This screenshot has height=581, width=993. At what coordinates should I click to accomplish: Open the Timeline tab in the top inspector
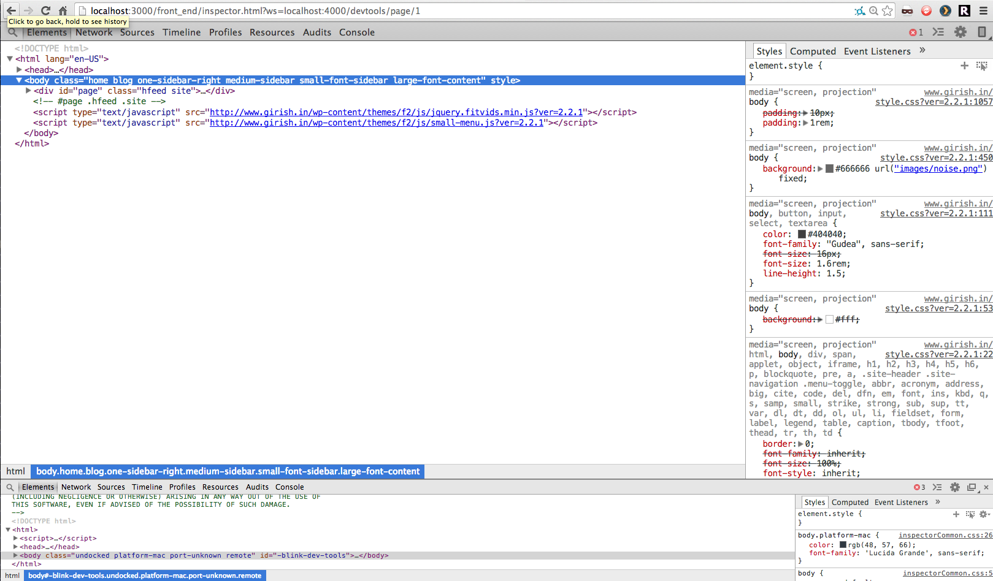pyautogui.click(x=182, y=32)
